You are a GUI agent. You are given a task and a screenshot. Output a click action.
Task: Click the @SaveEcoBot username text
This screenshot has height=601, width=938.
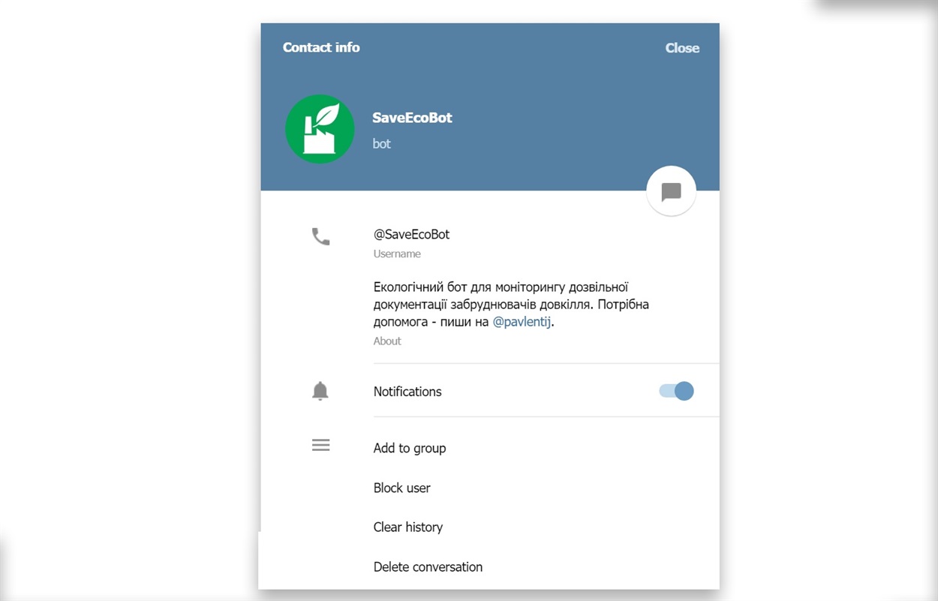coord(411,234)
